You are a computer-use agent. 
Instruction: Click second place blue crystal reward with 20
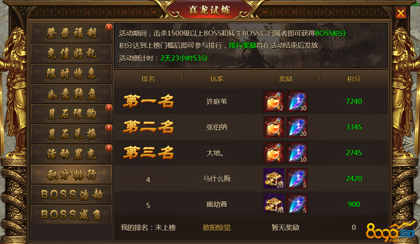297,127
